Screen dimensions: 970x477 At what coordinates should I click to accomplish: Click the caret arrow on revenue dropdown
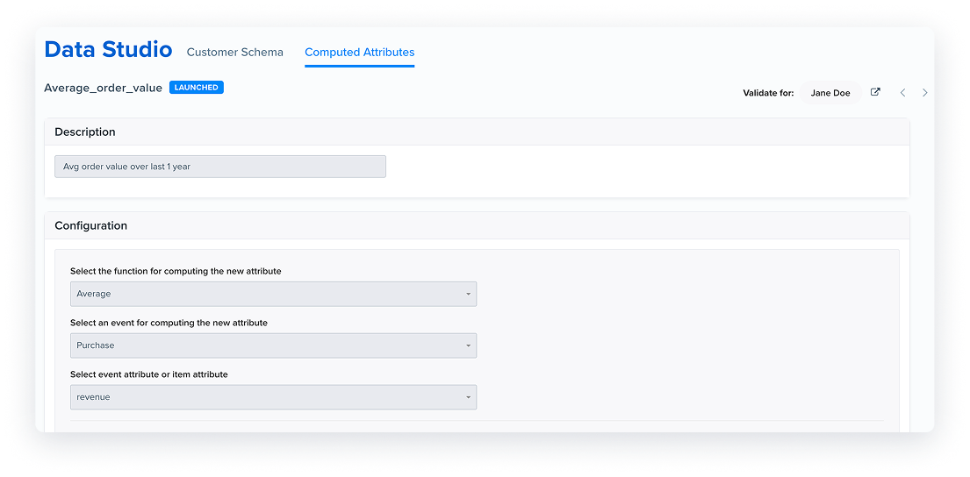coord(468,397)
